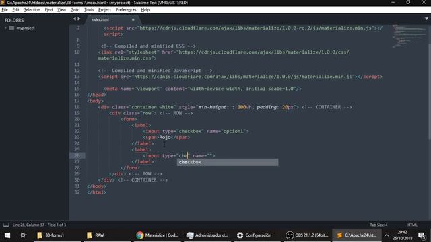Click the body opening tag on line 17
Screen dimensions: 431x242
(x=96, y=101)
